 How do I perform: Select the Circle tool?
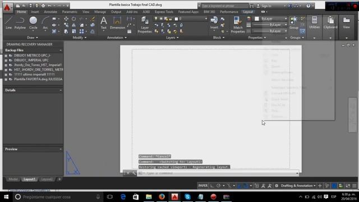pyautogui.click(x=33, y=23)
